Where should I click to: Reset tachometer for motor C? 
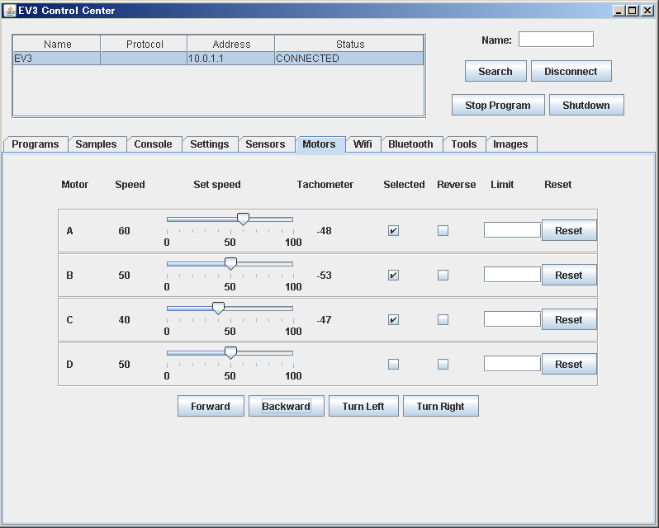click(x=569, y=319)
